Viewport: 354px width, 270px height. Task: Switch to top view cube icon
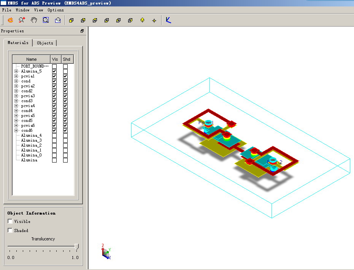[95, 21]
